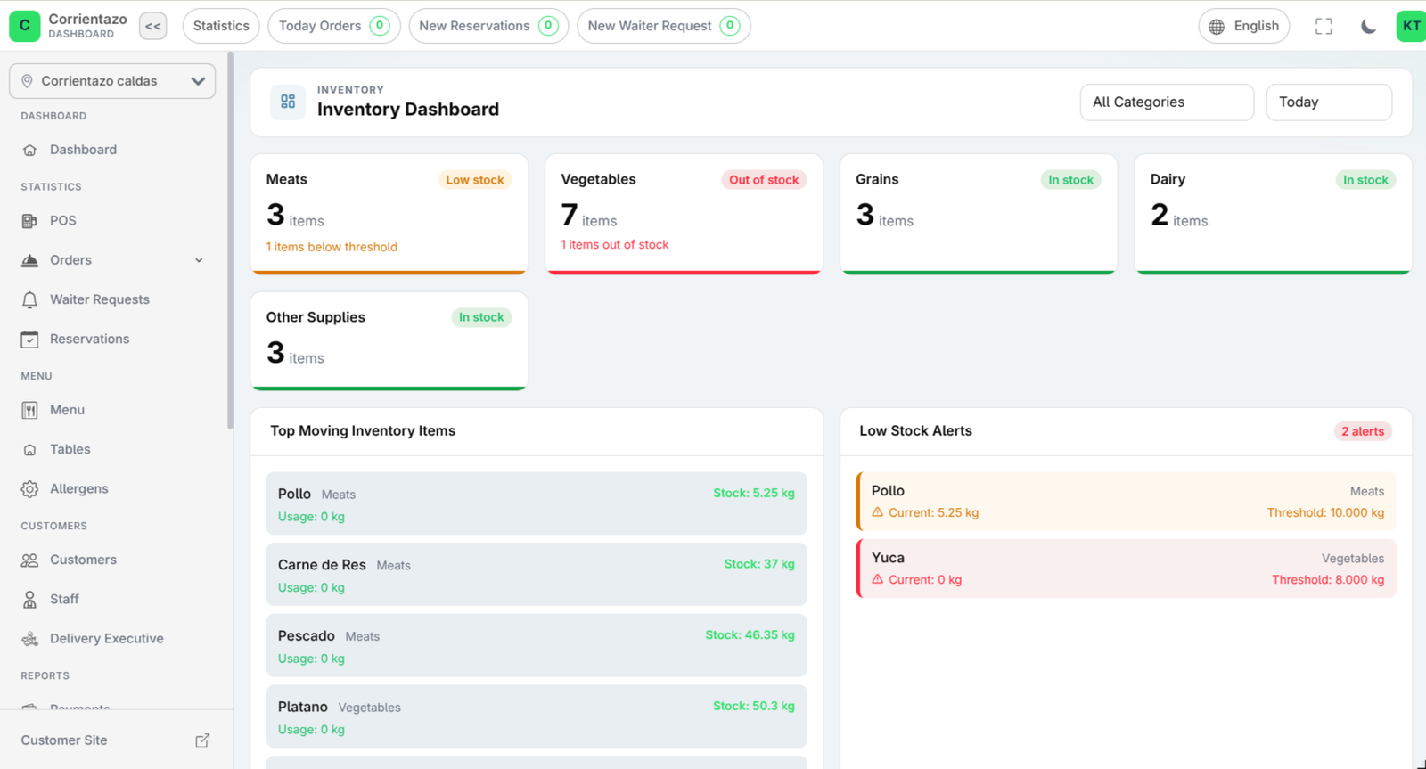Select the Other Supplies category card
The width and height of the screenshot is (1426, 769).
tap(389, 341)
